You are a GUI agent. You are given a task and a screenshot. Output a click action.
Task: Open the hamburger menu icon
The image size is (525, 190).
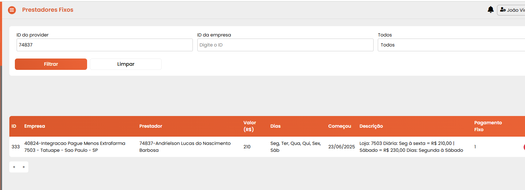coord(12,10)
